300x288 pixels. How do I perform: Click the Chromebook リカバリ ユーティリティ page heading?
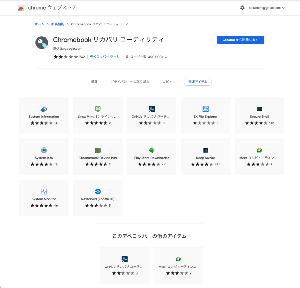[108, 40]
